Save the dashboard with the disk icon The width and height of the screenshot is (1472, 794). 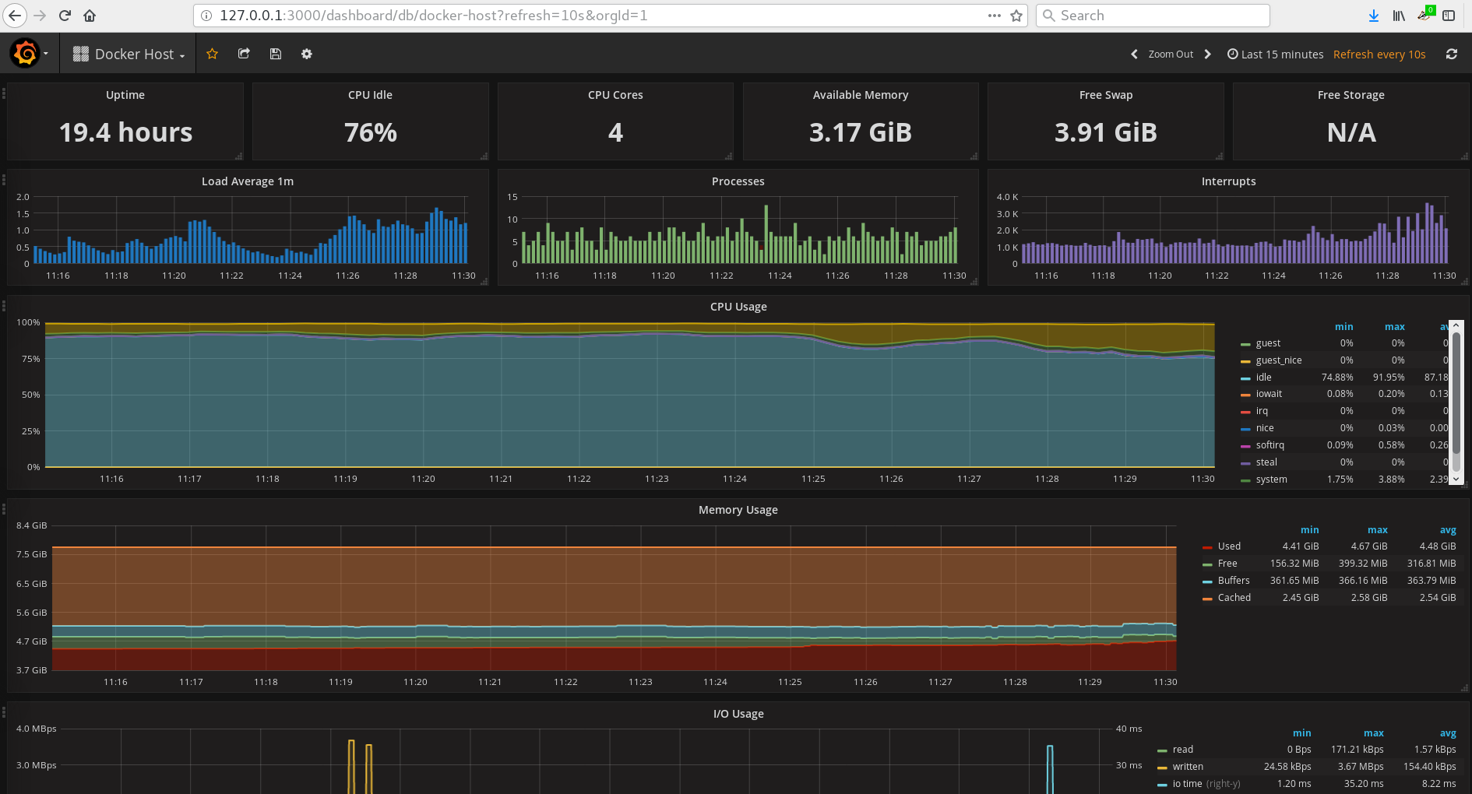pyautogui.click(x=275, y=54)
